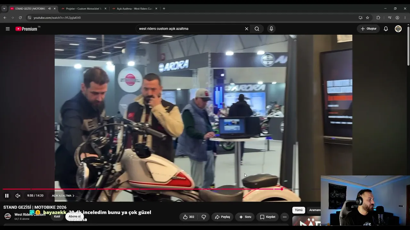Go back in browser history
This screenshot has width=410, height=230.
(x=5, y=18)
